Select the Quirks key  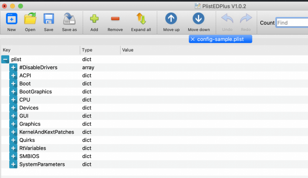[27, 140]
